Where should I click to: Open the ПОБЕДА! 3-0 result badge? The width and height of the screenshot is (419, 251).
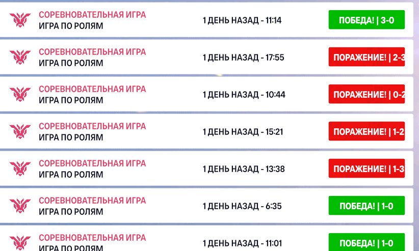[x=366, y=20]
